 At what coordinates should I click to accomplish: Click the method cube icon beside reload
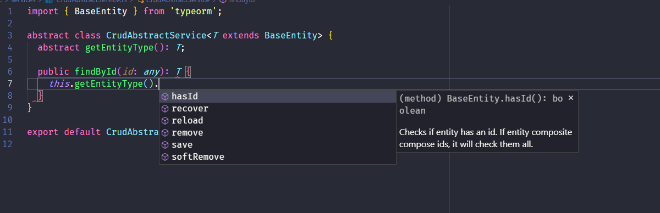tap(165, 121)
